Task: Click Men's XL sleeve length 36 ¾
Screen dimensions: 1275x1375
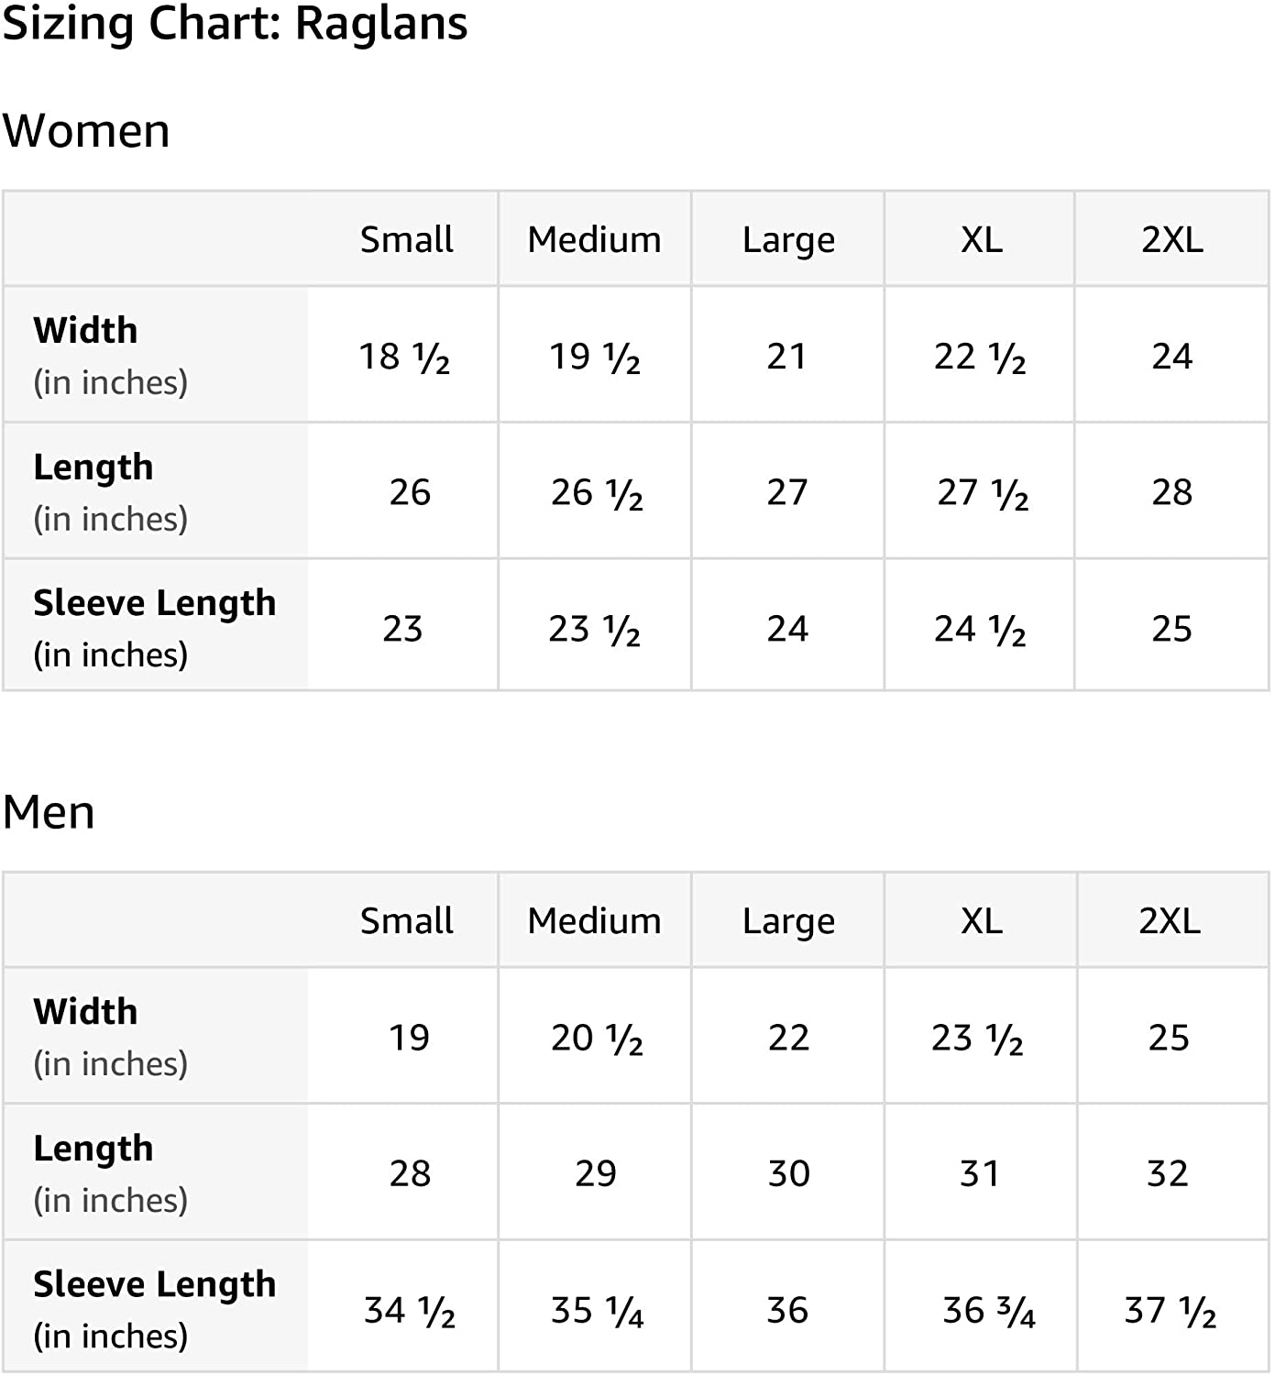Action: [x=988, y=1311]
